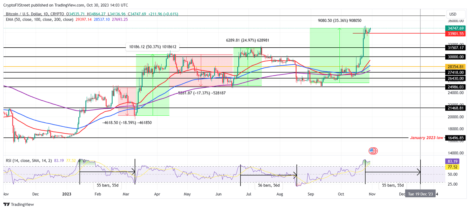Viewport: 470px width, 210px height.
Task: Open the USD unit selector at top right
Action: click(456, 14)
